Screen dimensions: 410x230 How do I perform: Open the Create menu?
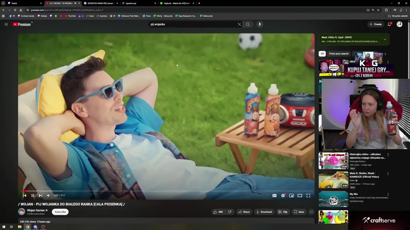(x=375, y=24)
